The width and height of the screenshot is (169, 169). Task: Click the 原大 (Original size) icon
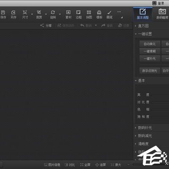coord(112,165)
